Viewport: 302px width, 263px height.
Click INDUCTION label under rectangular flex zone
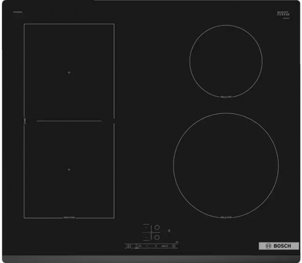click(69, 218)
